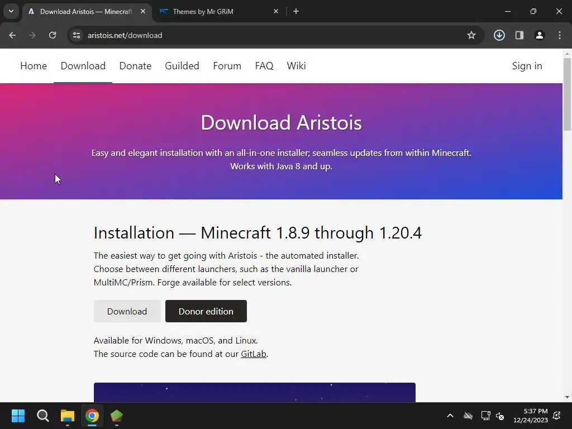Click the Donor edition button

206,311
